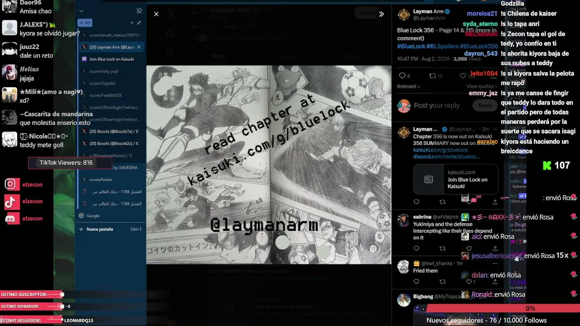The width and height of the screenshot is (580, 326).
Task: Open a new tab with Nueva pestaña
Action: tap(111, 230)
